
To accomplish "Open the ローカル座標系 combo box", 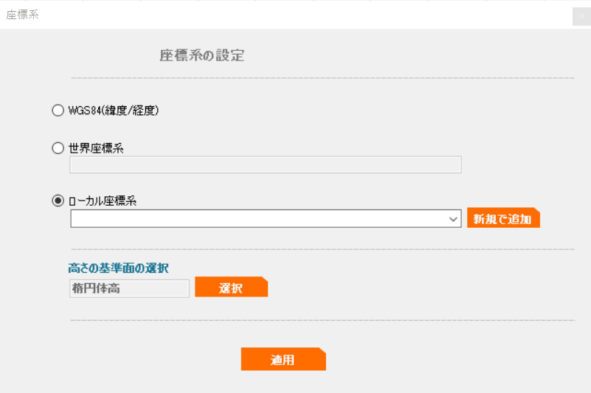I will 266,218.
